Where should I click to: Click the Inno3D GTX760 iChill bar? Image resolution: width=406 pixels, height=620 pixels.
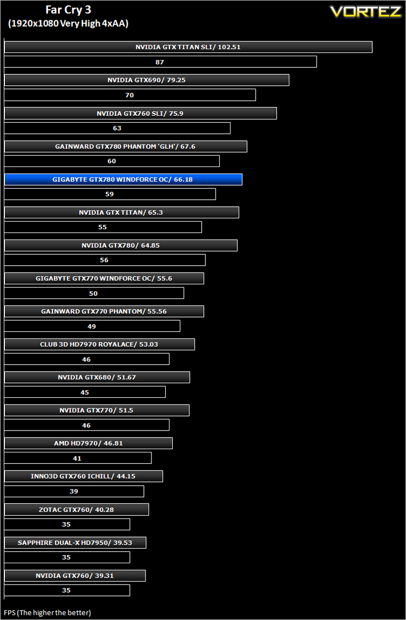84,476
